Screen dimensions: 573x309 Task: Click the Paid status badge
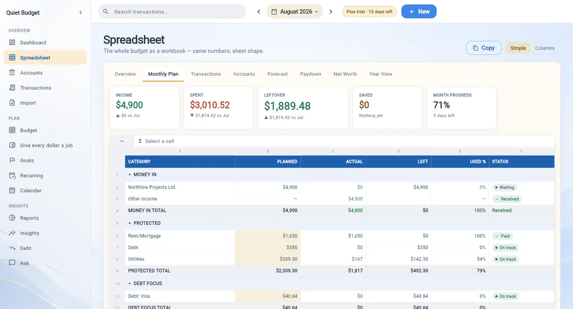pos(502,236)
